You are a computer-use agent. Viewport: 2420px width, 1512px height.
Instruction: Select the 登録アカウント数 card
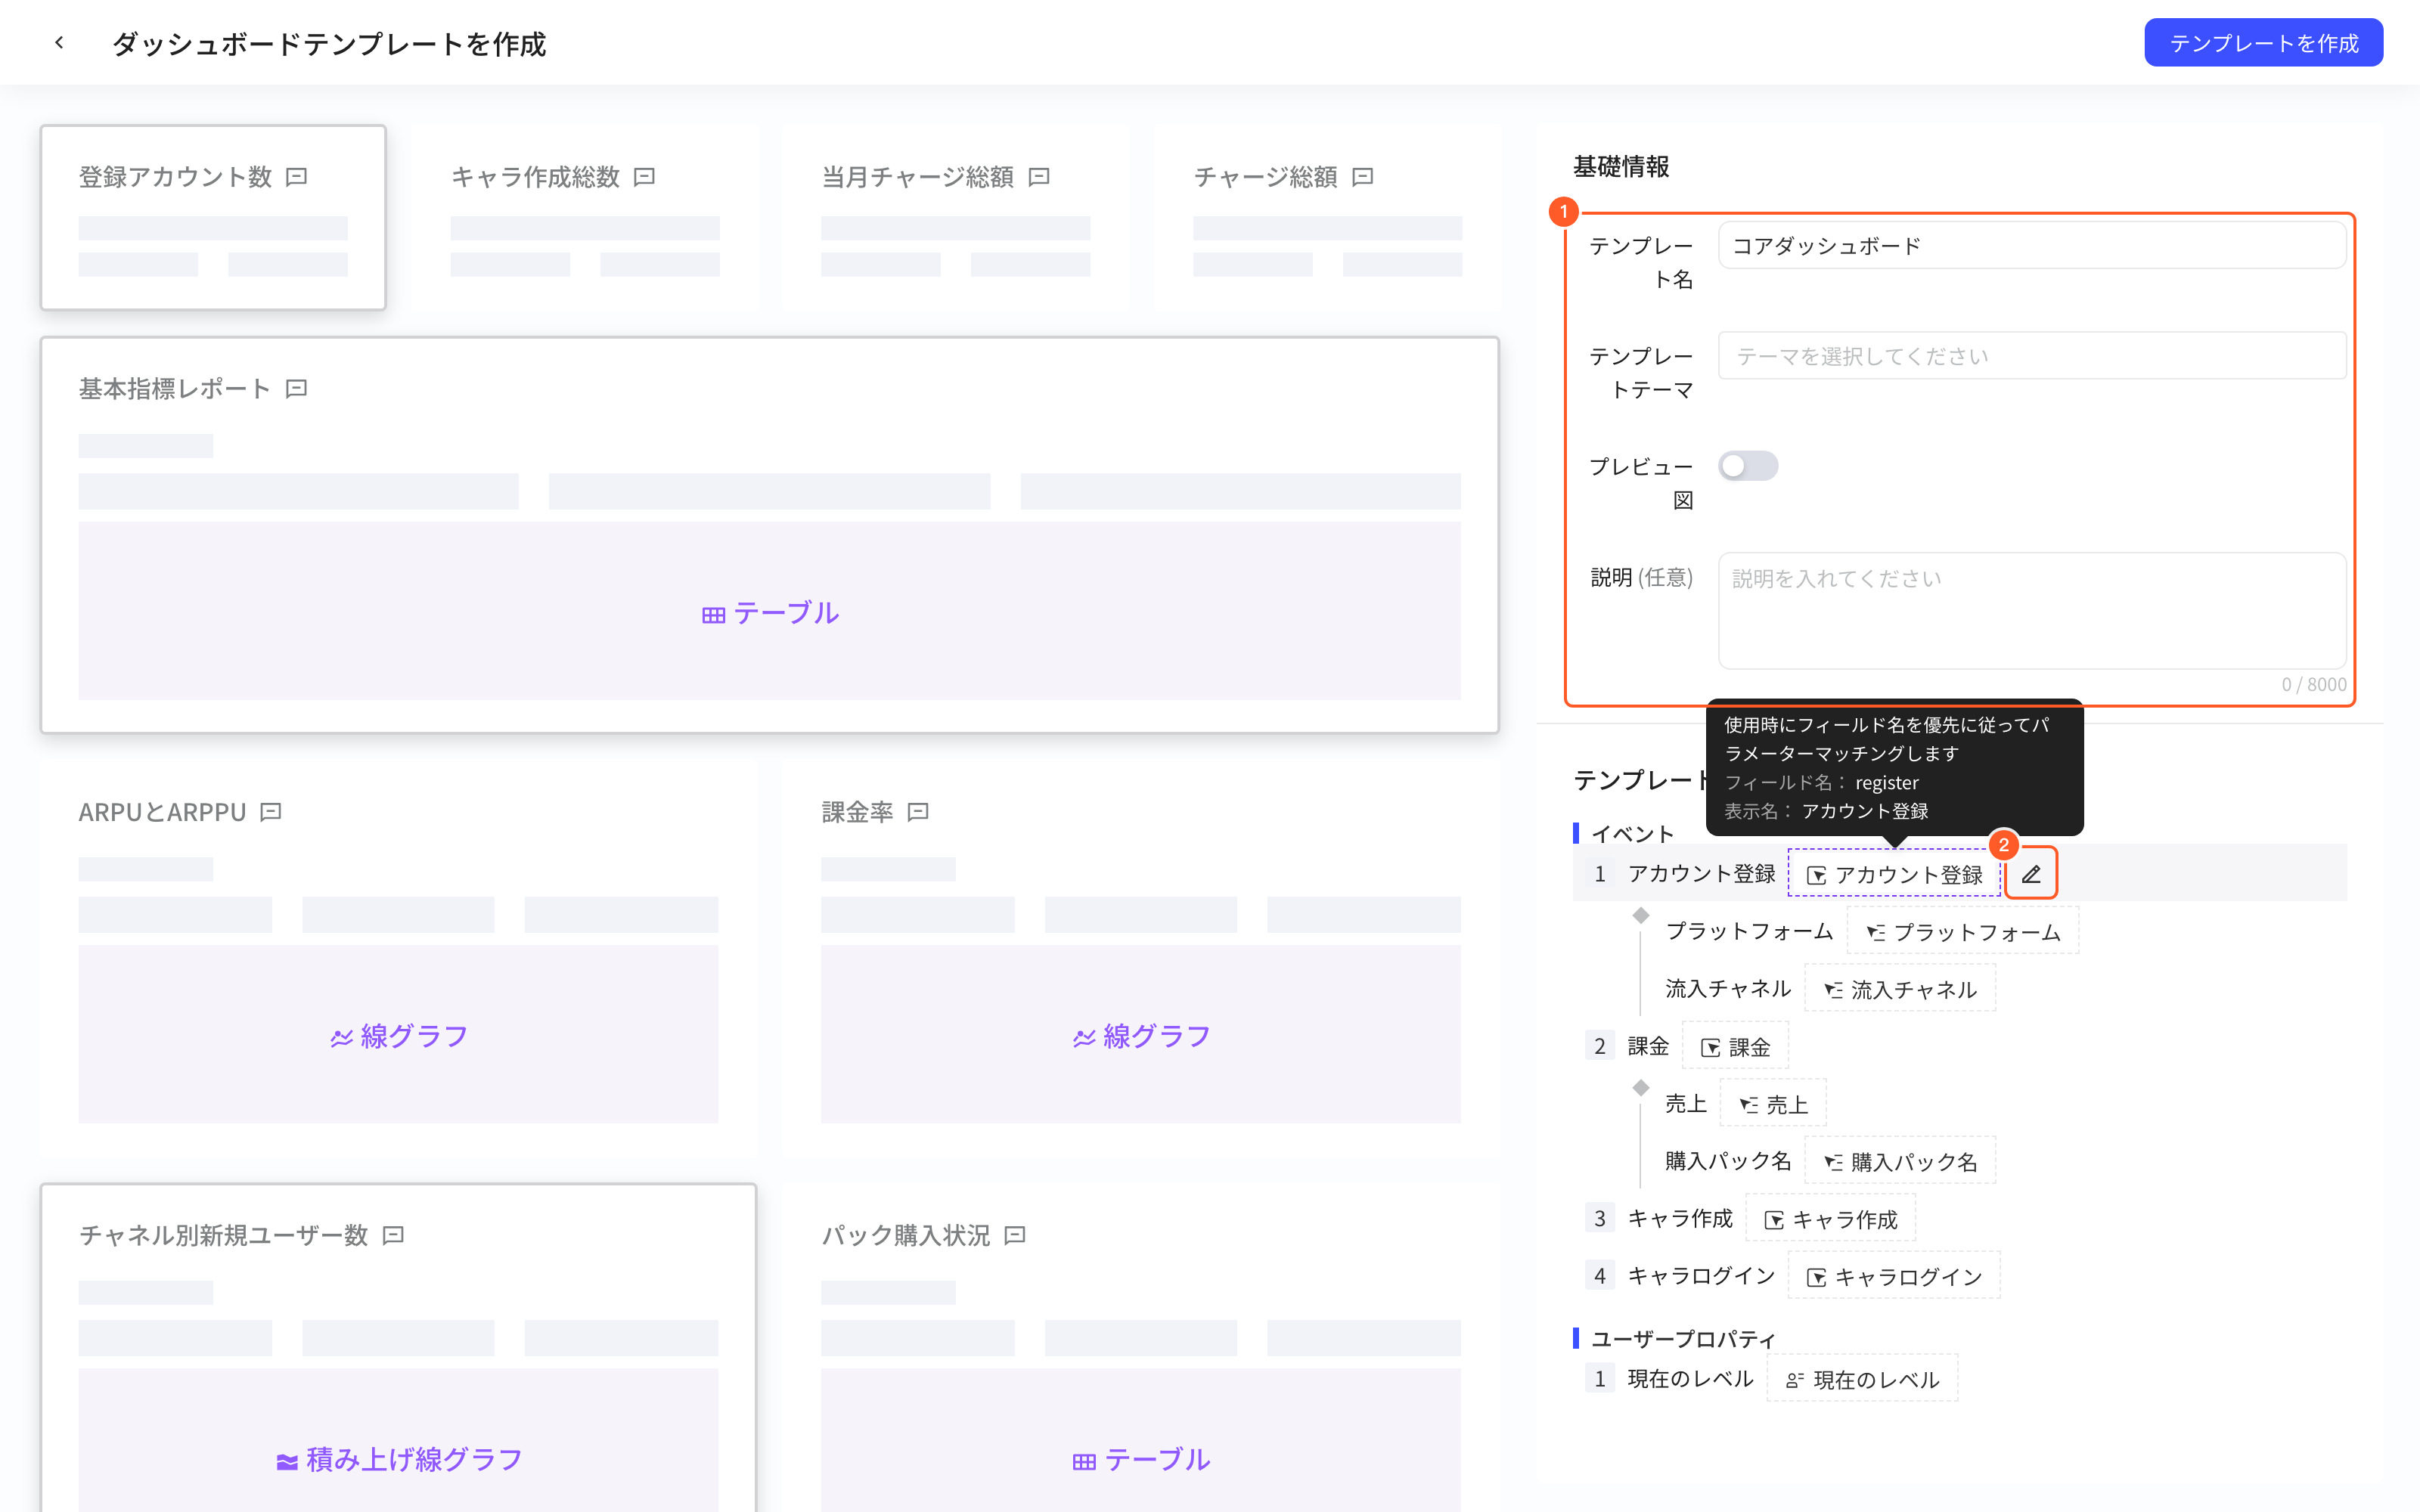(213, 218)
